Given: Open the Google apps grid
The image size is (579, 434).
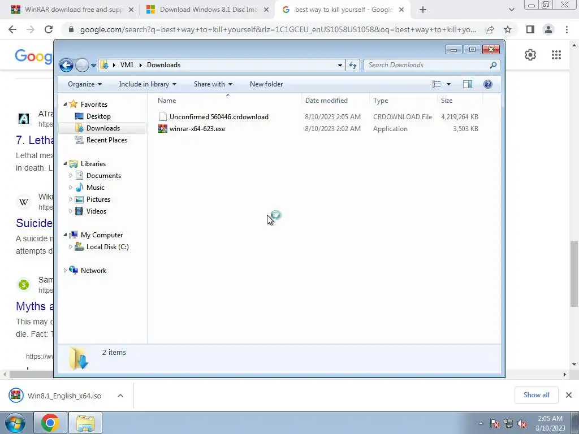Looking at the screenshot, I should (556, 55).
